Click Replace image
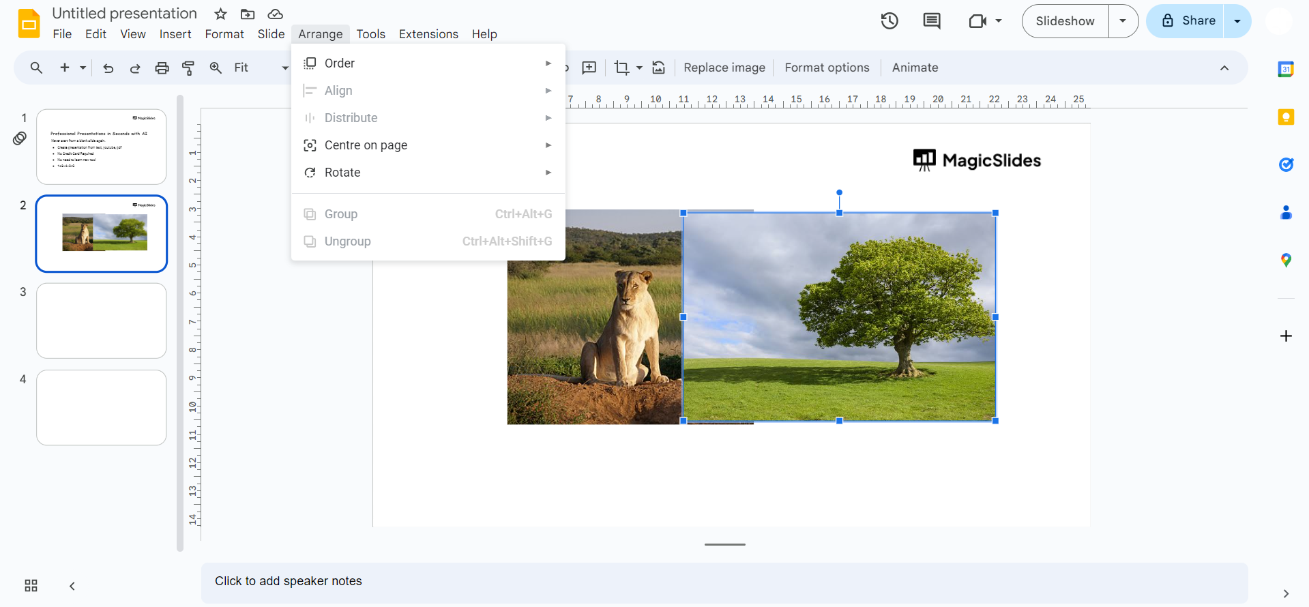The height and width of the screenshot is (607, 1309). pos(724,68)
